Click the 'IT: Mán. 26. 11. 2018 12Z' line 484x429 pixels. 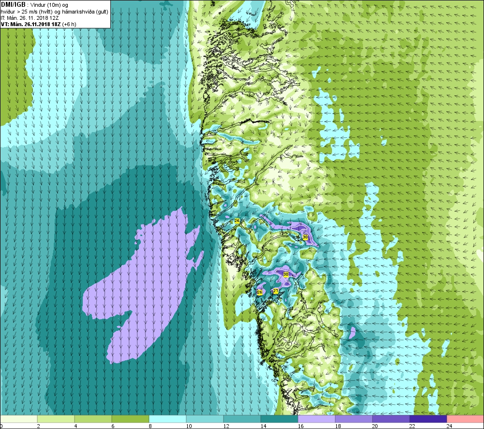pos(30,18)
